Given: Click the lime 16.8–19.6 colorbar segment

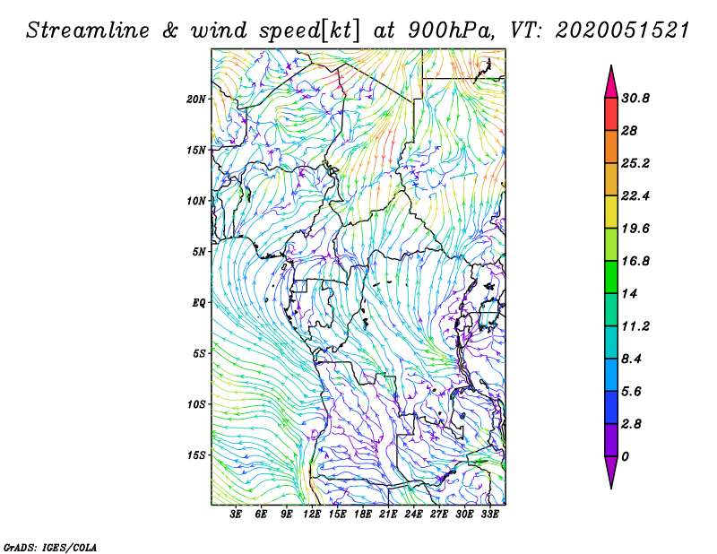Looking at the screenshot, I should [611, 245].
